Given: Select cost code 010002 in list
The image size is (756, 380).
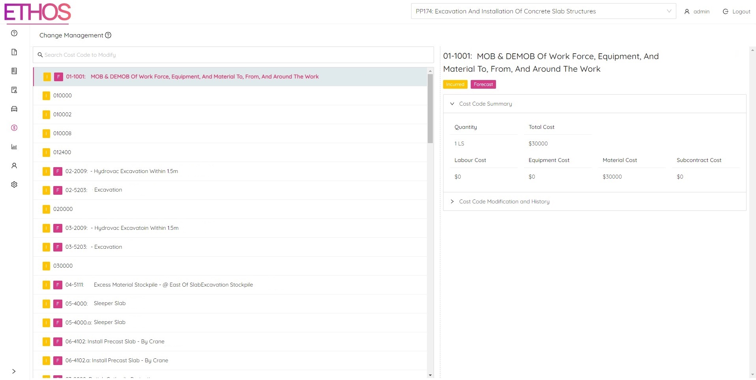Looking at the screenshot, I should pos(62,114).
